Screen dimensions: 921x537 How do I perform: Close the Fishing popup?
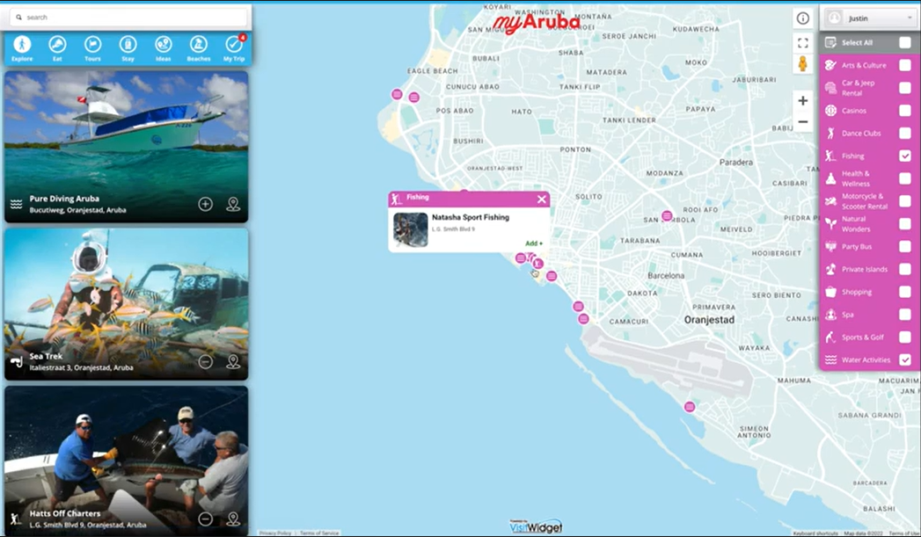click(x=542, y=200)
